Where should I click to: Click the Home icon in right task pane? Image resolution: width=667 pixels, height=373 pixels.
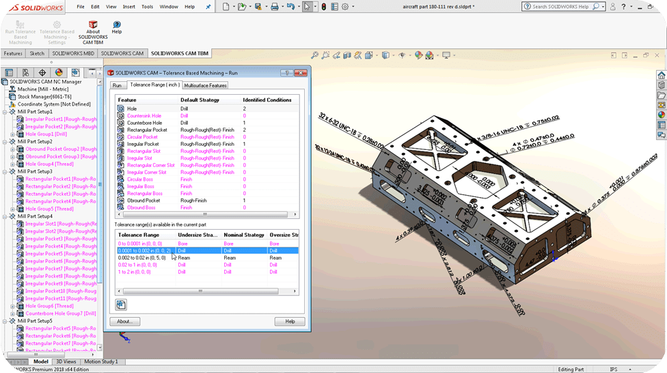661,76
